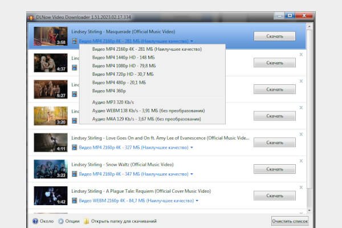
Task: Remove the Snow Waltz item with X
Action: [301, 161]
